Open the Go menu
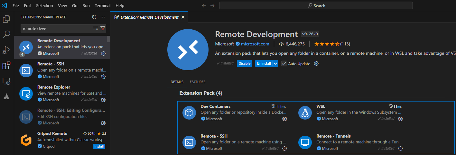Image resolution: width=456 pixels, height=155 pixels. coord(75,5)
